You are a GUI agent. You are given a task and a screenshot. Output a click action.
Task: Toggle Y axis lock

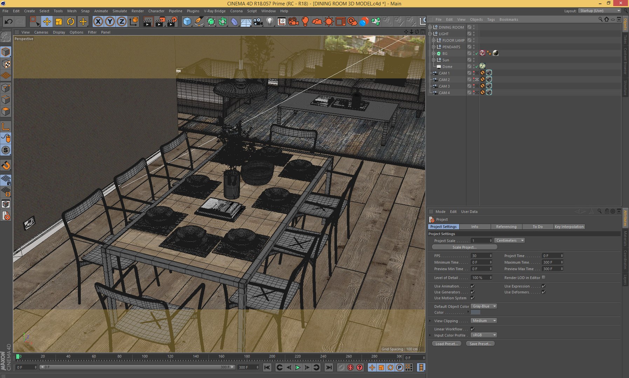tap(110, 22)
